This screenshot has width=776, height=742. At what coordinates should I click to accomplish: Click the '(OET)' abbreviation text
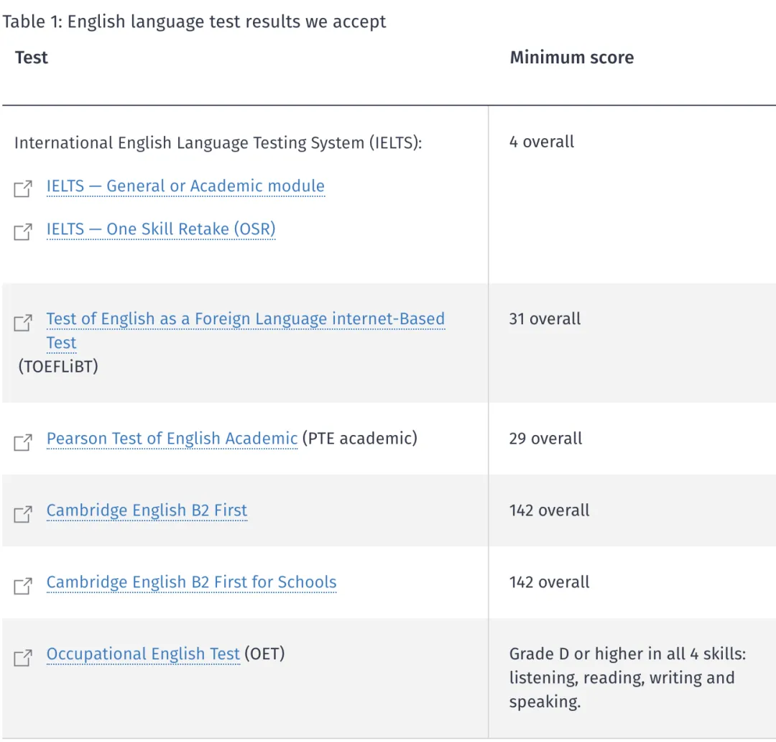tap(264, 654)
